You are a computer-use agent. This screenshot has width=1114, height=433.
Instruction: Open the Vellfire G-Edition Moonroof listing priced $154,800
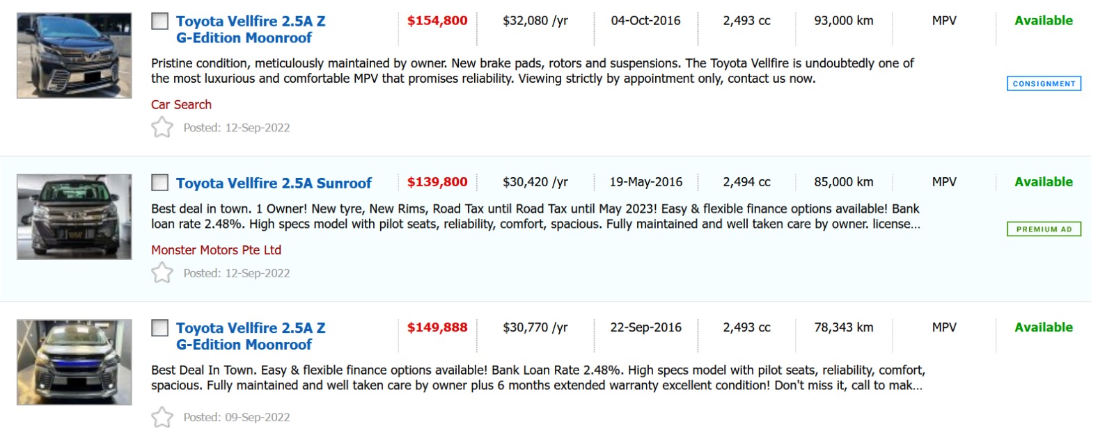[250, 29]
